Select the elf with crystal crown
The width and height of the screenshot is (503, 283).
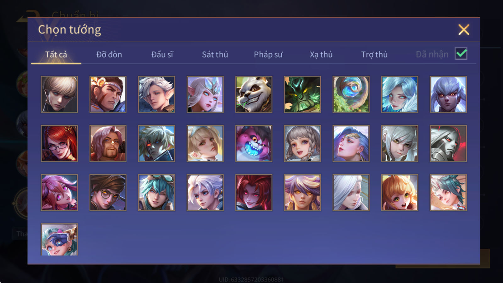pos(205,94)
